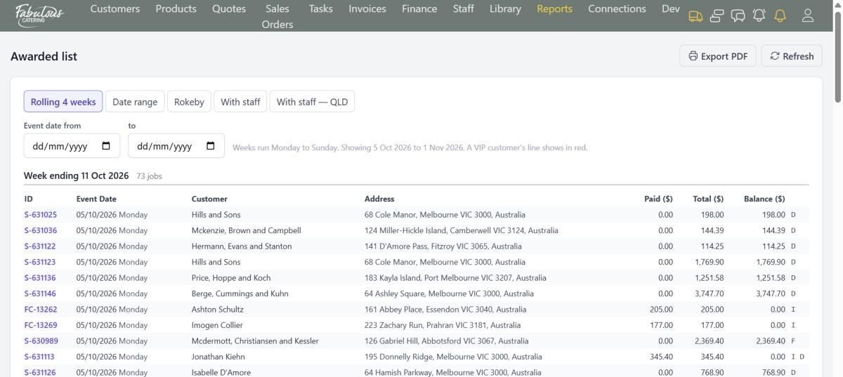The height and width of the screenshot is (377, 843).
Task: Open calendar picker on Event date from field
Action: pyautogui.click(x=106, y=146)
